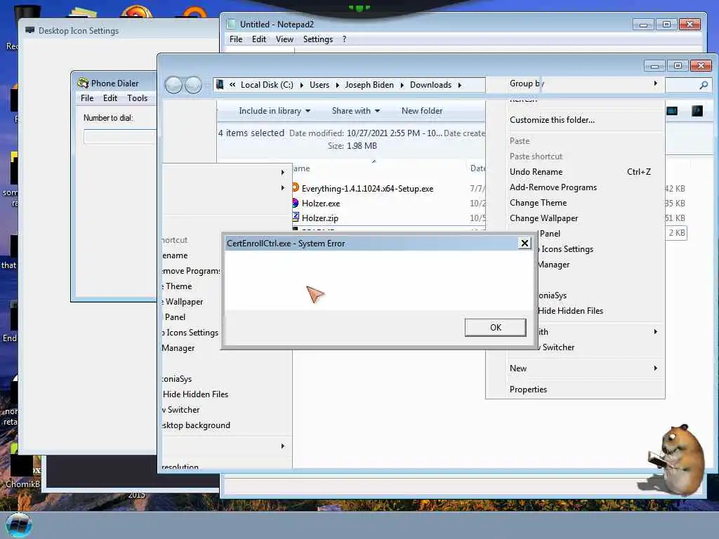Click the New folder toolbar button

(422, 111)
